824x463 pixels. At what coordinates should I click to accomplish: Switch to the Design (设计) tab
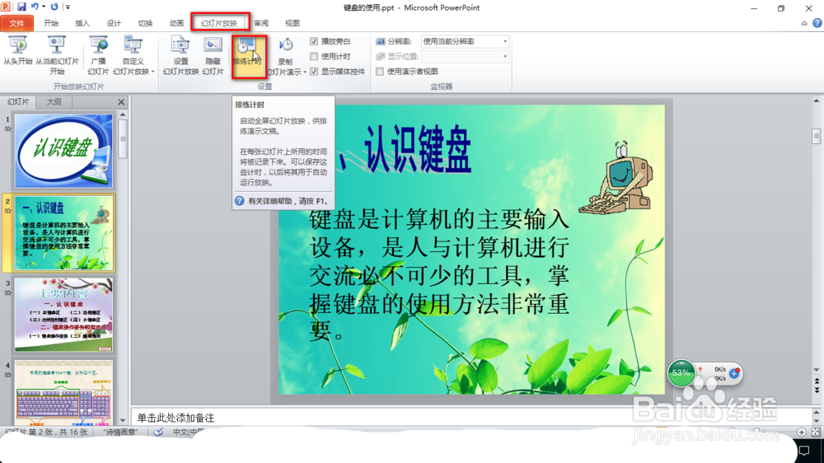(114, 23)
